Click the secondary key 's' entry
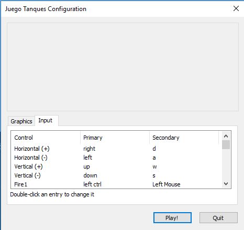The height and width of the screenshot is (230, 244). pyautogui.click(x=154, y=175)
